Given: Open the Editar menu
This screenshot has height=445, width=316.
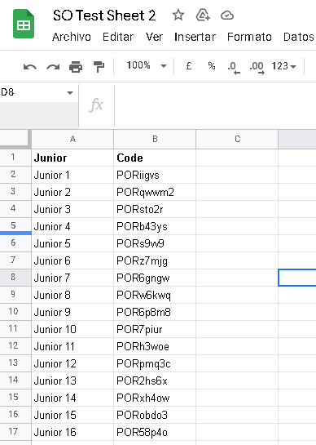Looking at the screenshot, I should coord(118,37).
